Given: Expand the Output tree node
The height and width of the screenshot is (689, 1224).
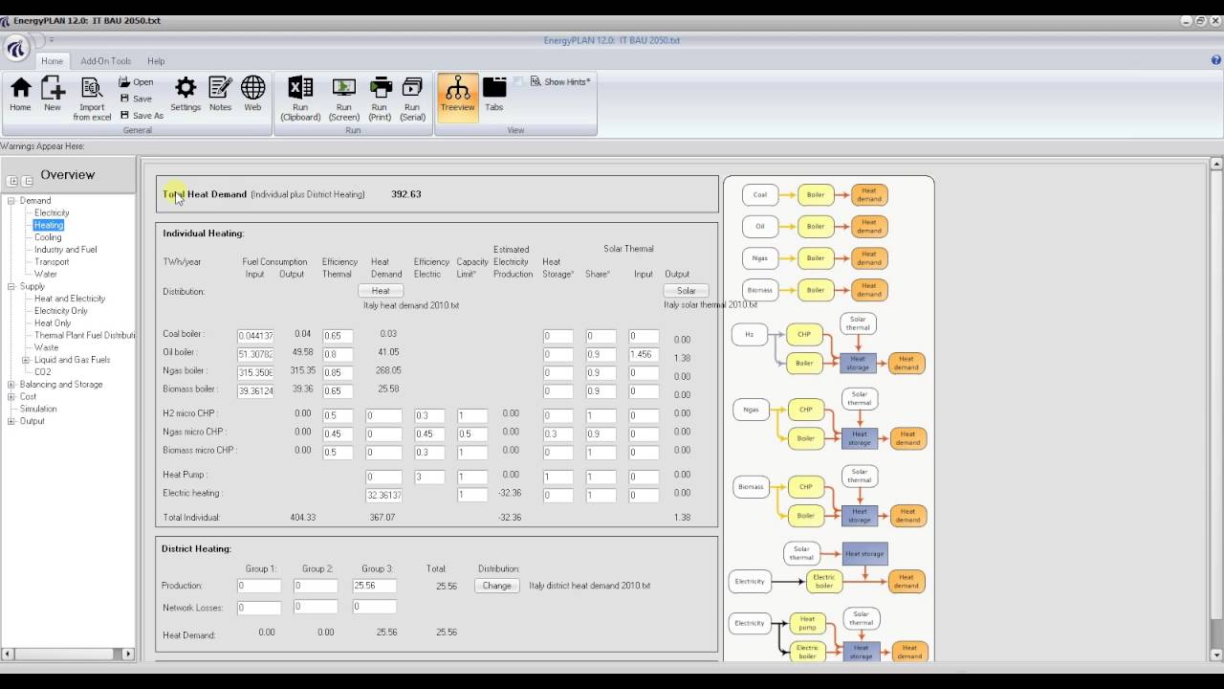Looking at the screenshot, I should pyautogui.click(x=11, y=421).
